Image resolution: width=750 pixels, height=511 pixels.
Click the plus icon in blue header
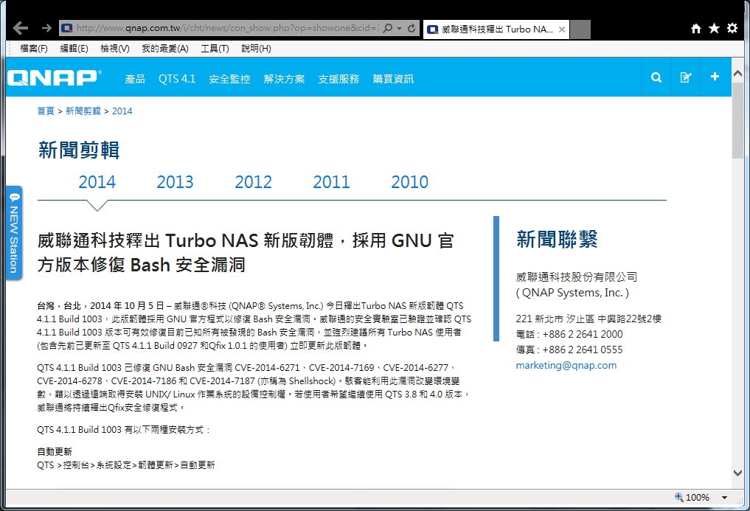[715, 77]
